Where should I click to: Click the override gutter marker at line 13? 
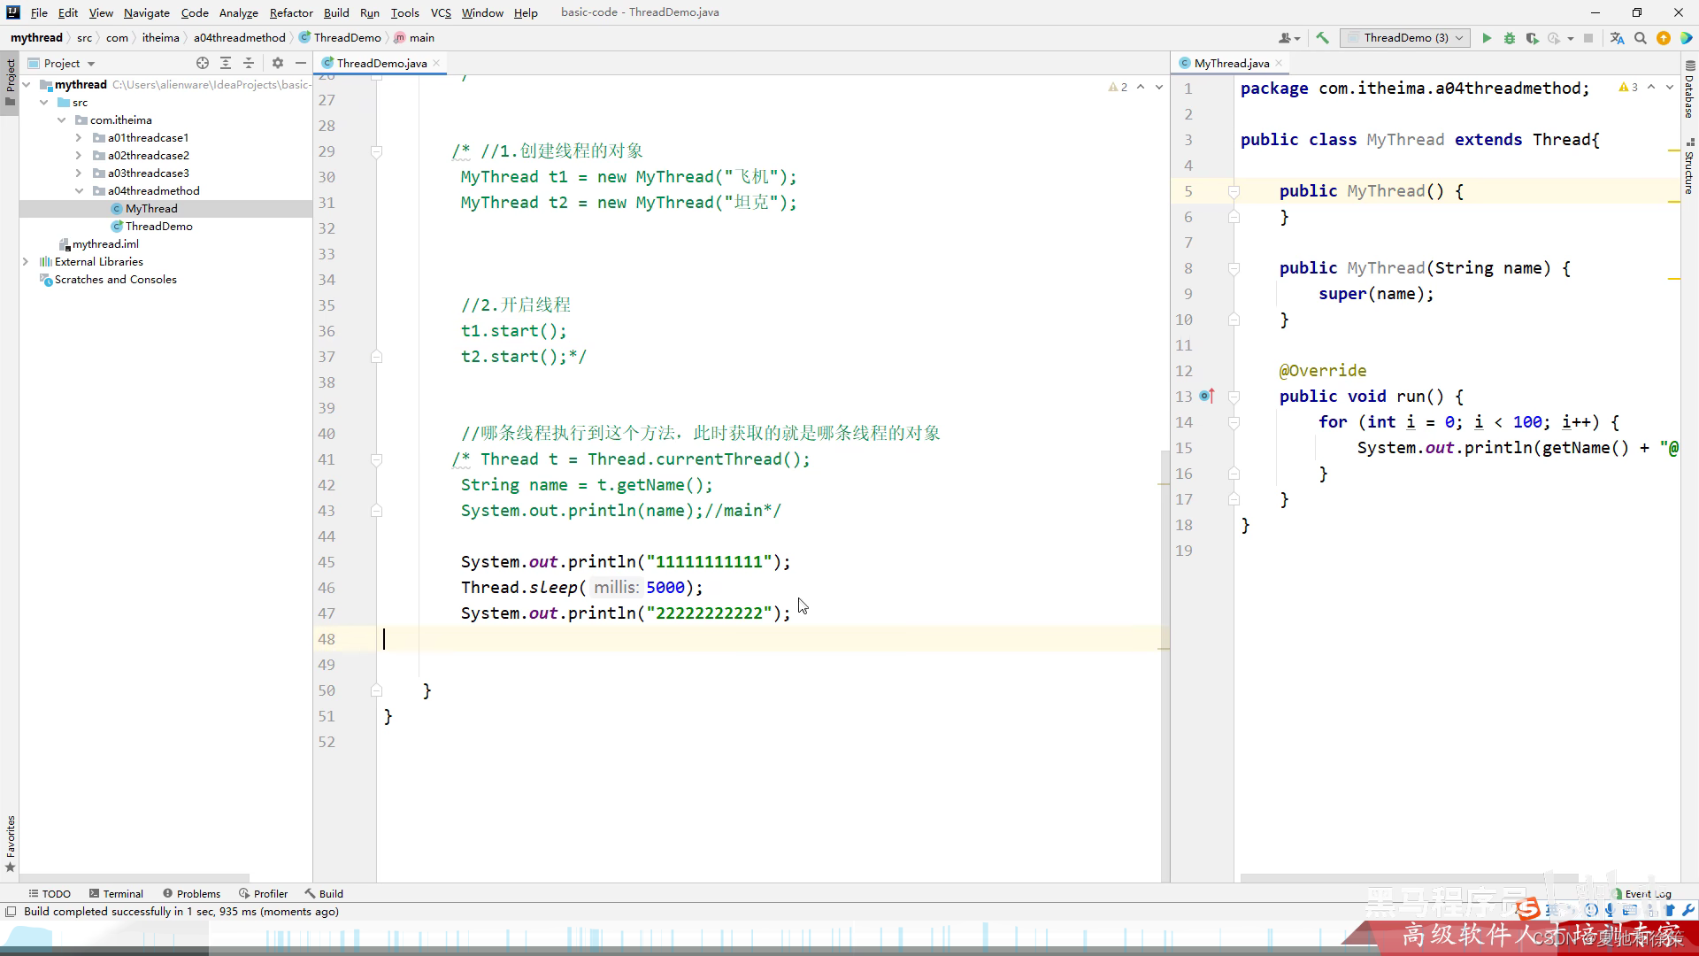point(1207,397)
